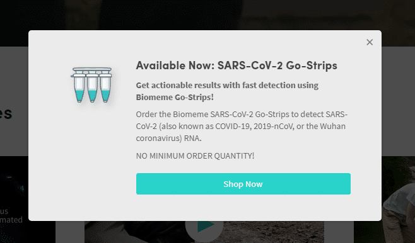
Task: Click the "Biomeme Go-Strips!" bold text
Action: tap(175, 97)
